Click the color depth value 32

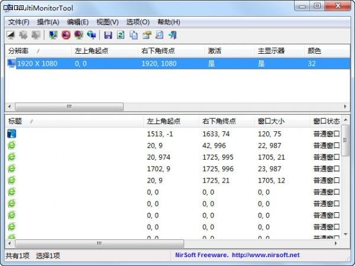[312, 64]
